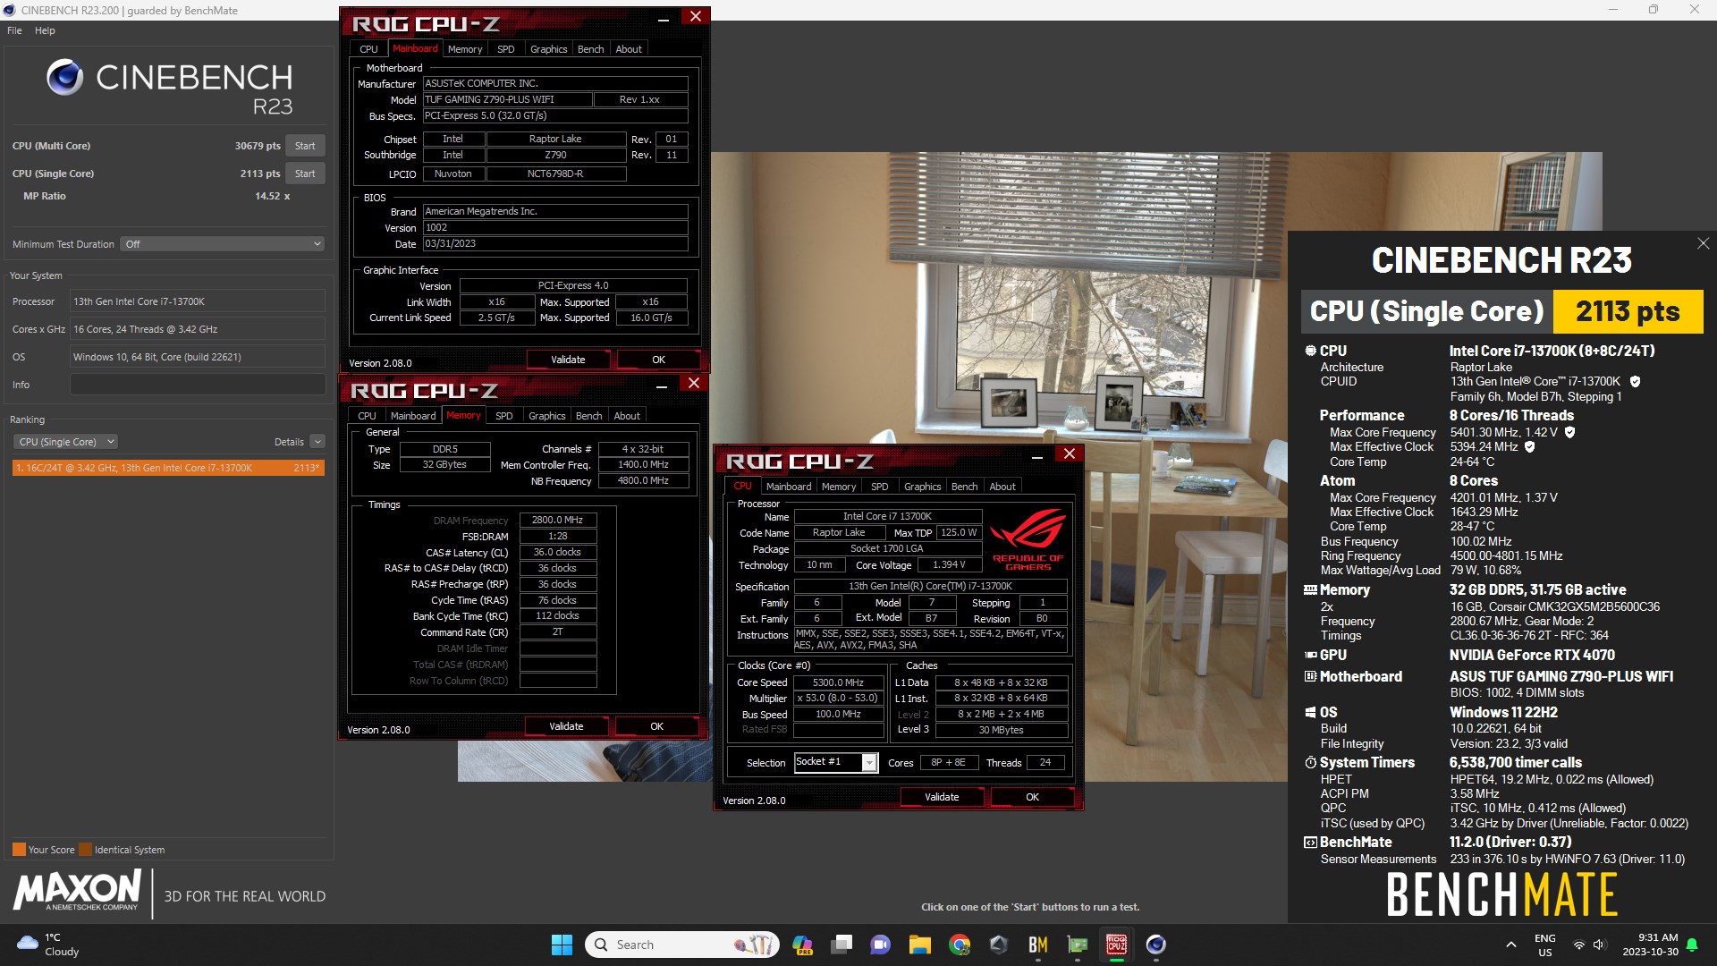
Task: Select Memory tab in the CPU-Z CPU window
Action: click(839, 487)
